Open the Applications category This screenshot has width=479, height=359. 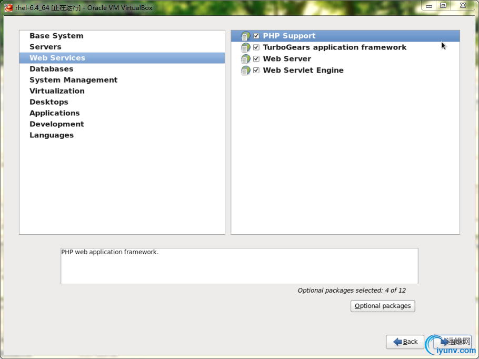pyautogui.click(x=122, y=113)
